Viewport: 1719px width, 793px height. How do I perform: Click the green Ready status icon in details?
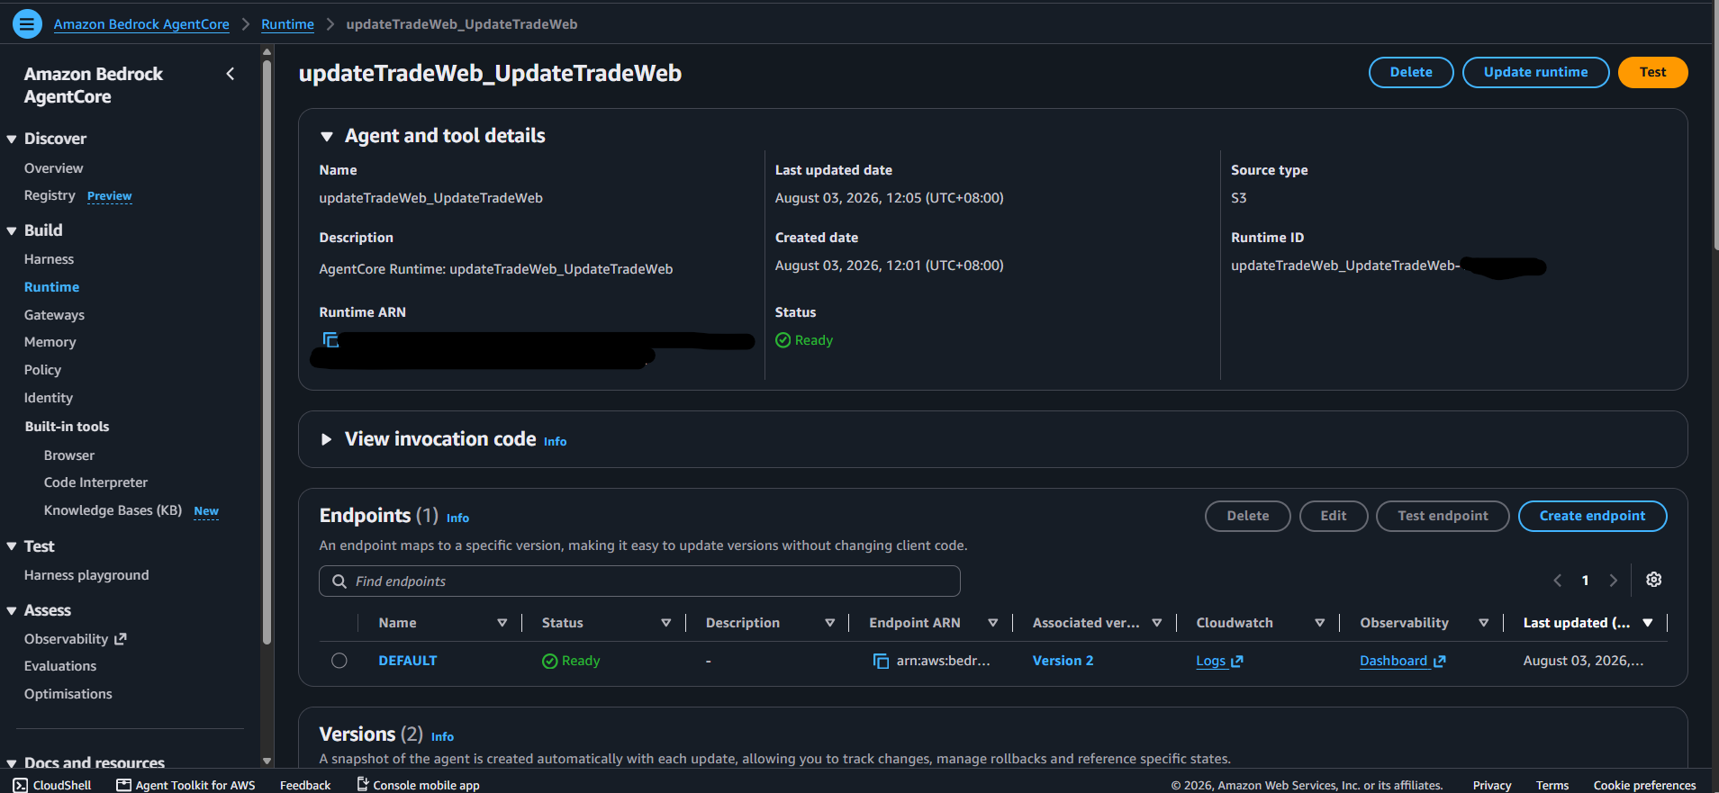[783, 340]
